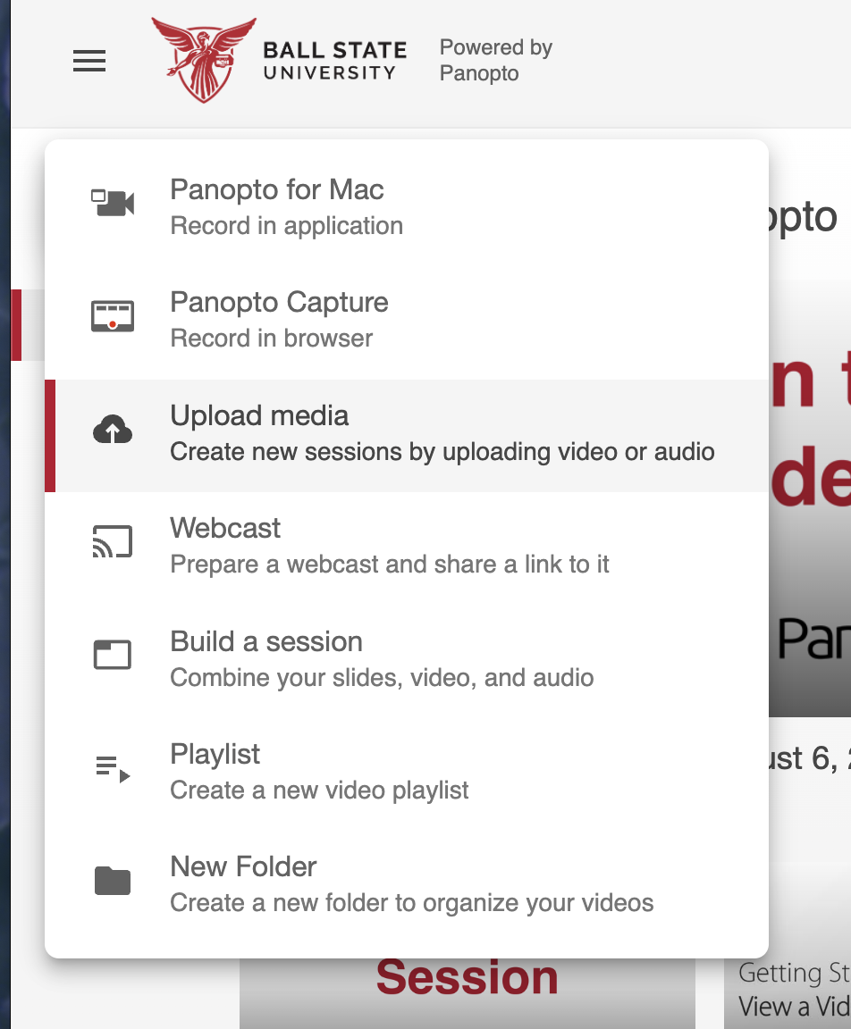This screenshot has height=1029, width=851.
Task: Click the New Folder icon
Action: coord(112,879)
